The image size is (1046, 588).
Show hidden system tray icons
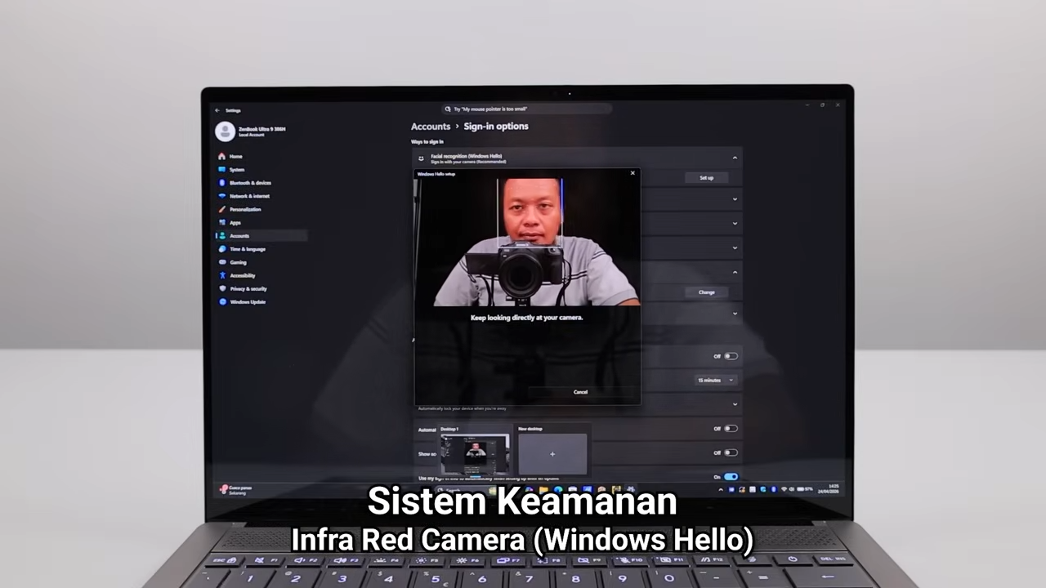click(x=721, y=490)
